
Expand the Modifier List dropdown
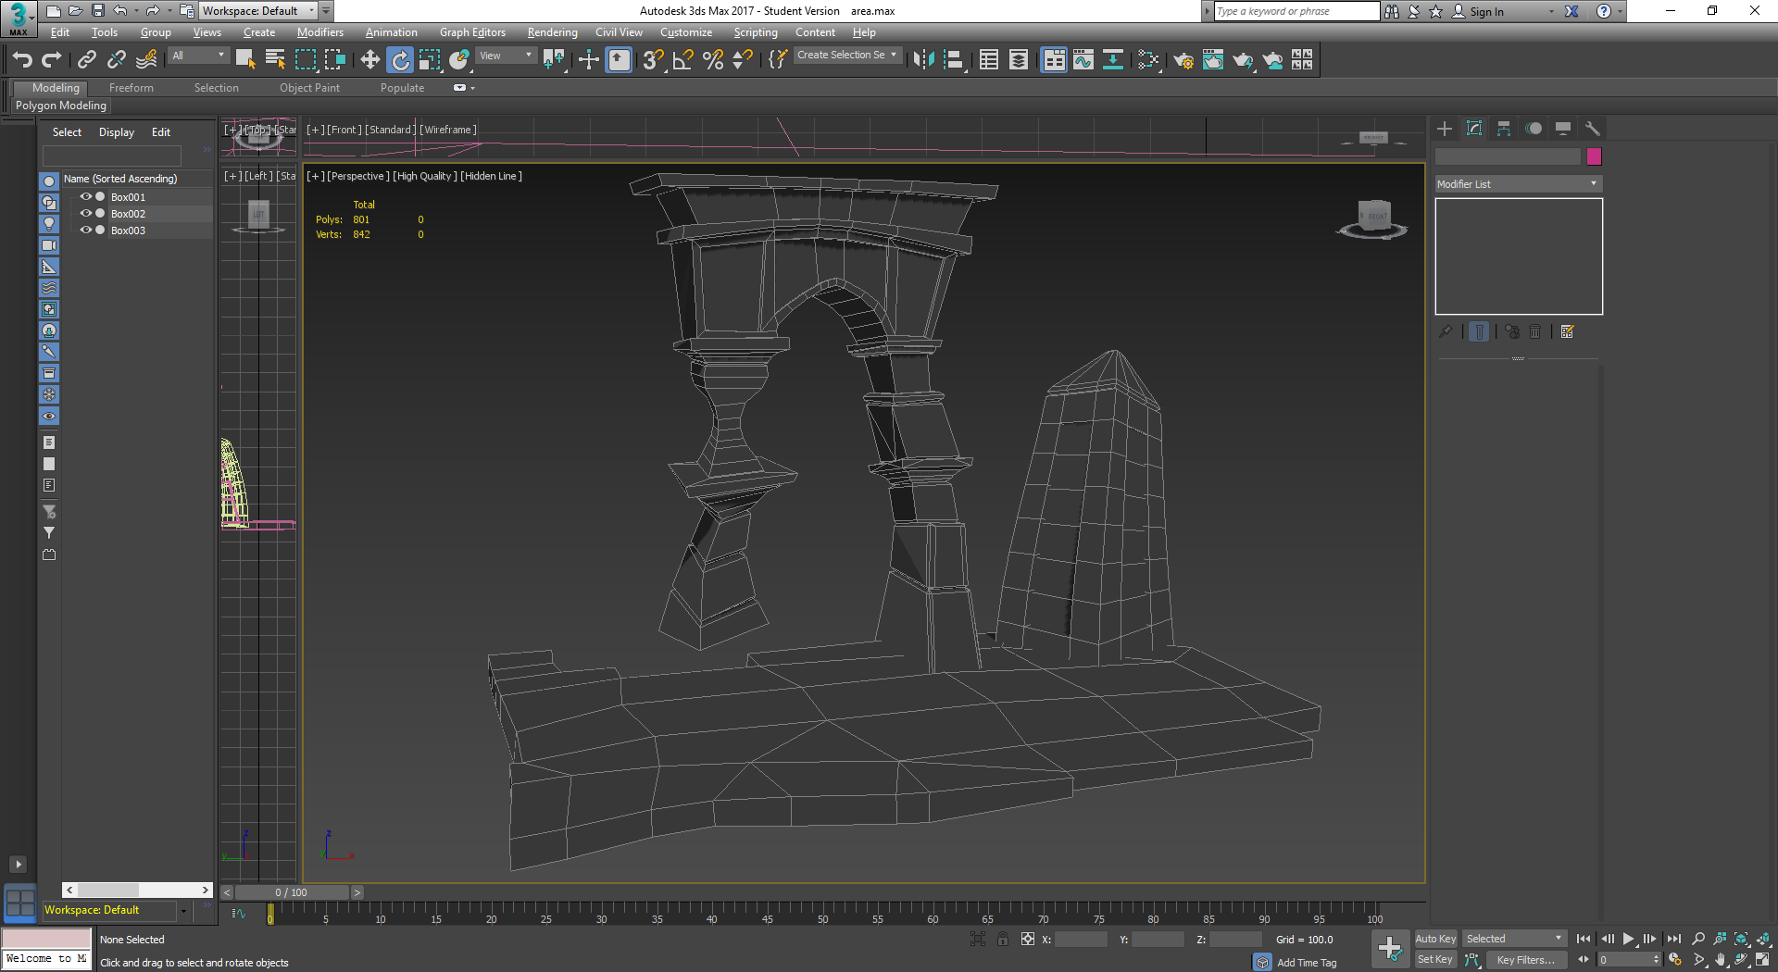click(x=1519, y=184)
